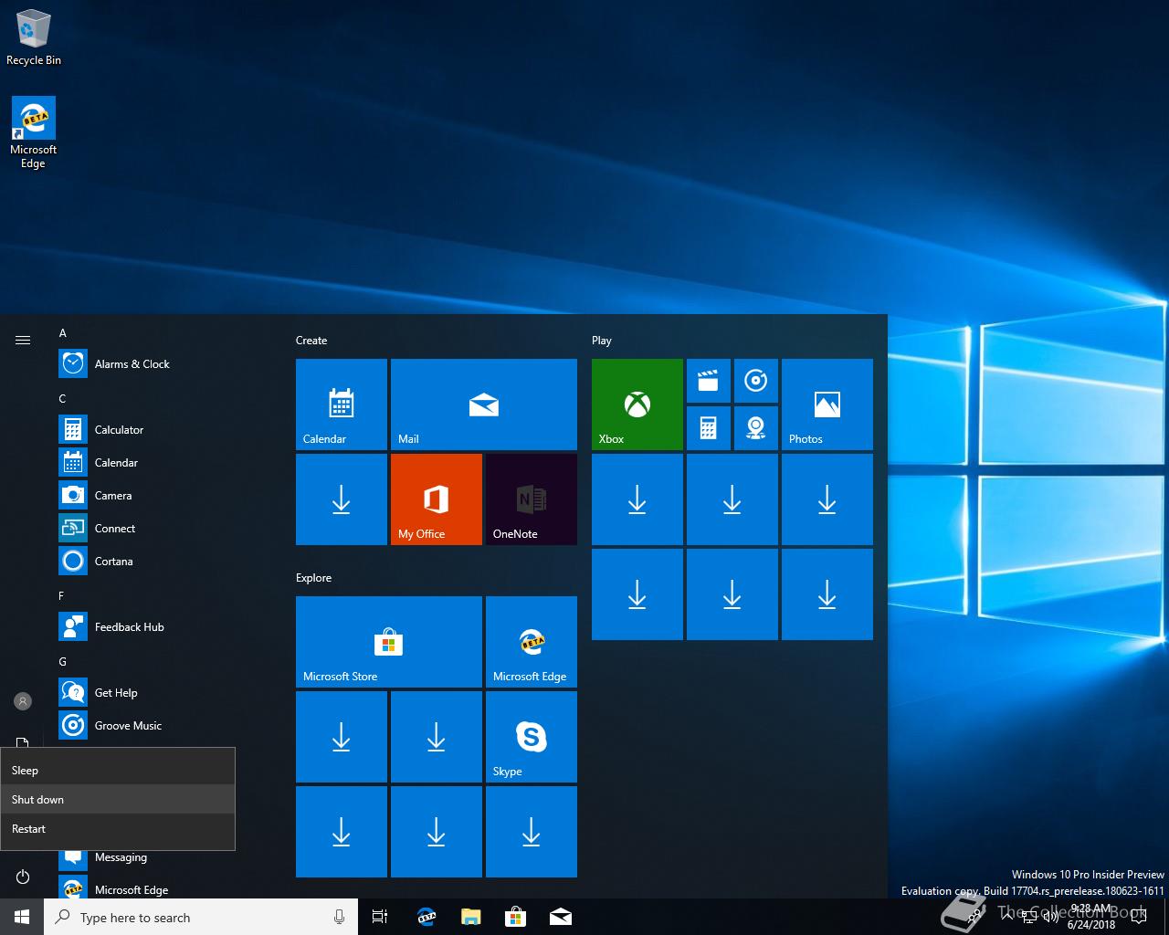Launch the Xbox tile

tap(637, 404)
